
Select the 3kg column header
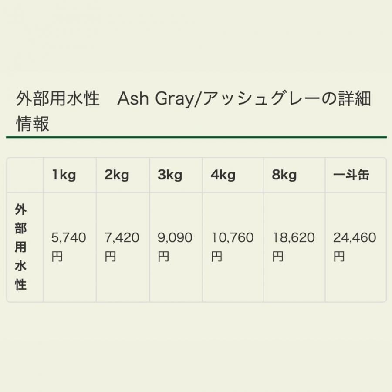click(x=176, y=175)
